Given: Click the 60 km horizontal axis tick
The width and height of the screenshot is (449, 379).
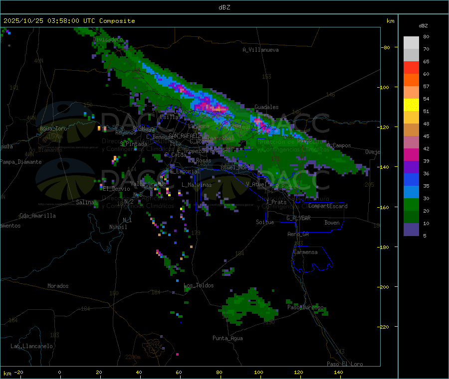Looking at the screenshot, I should [179, 372].
